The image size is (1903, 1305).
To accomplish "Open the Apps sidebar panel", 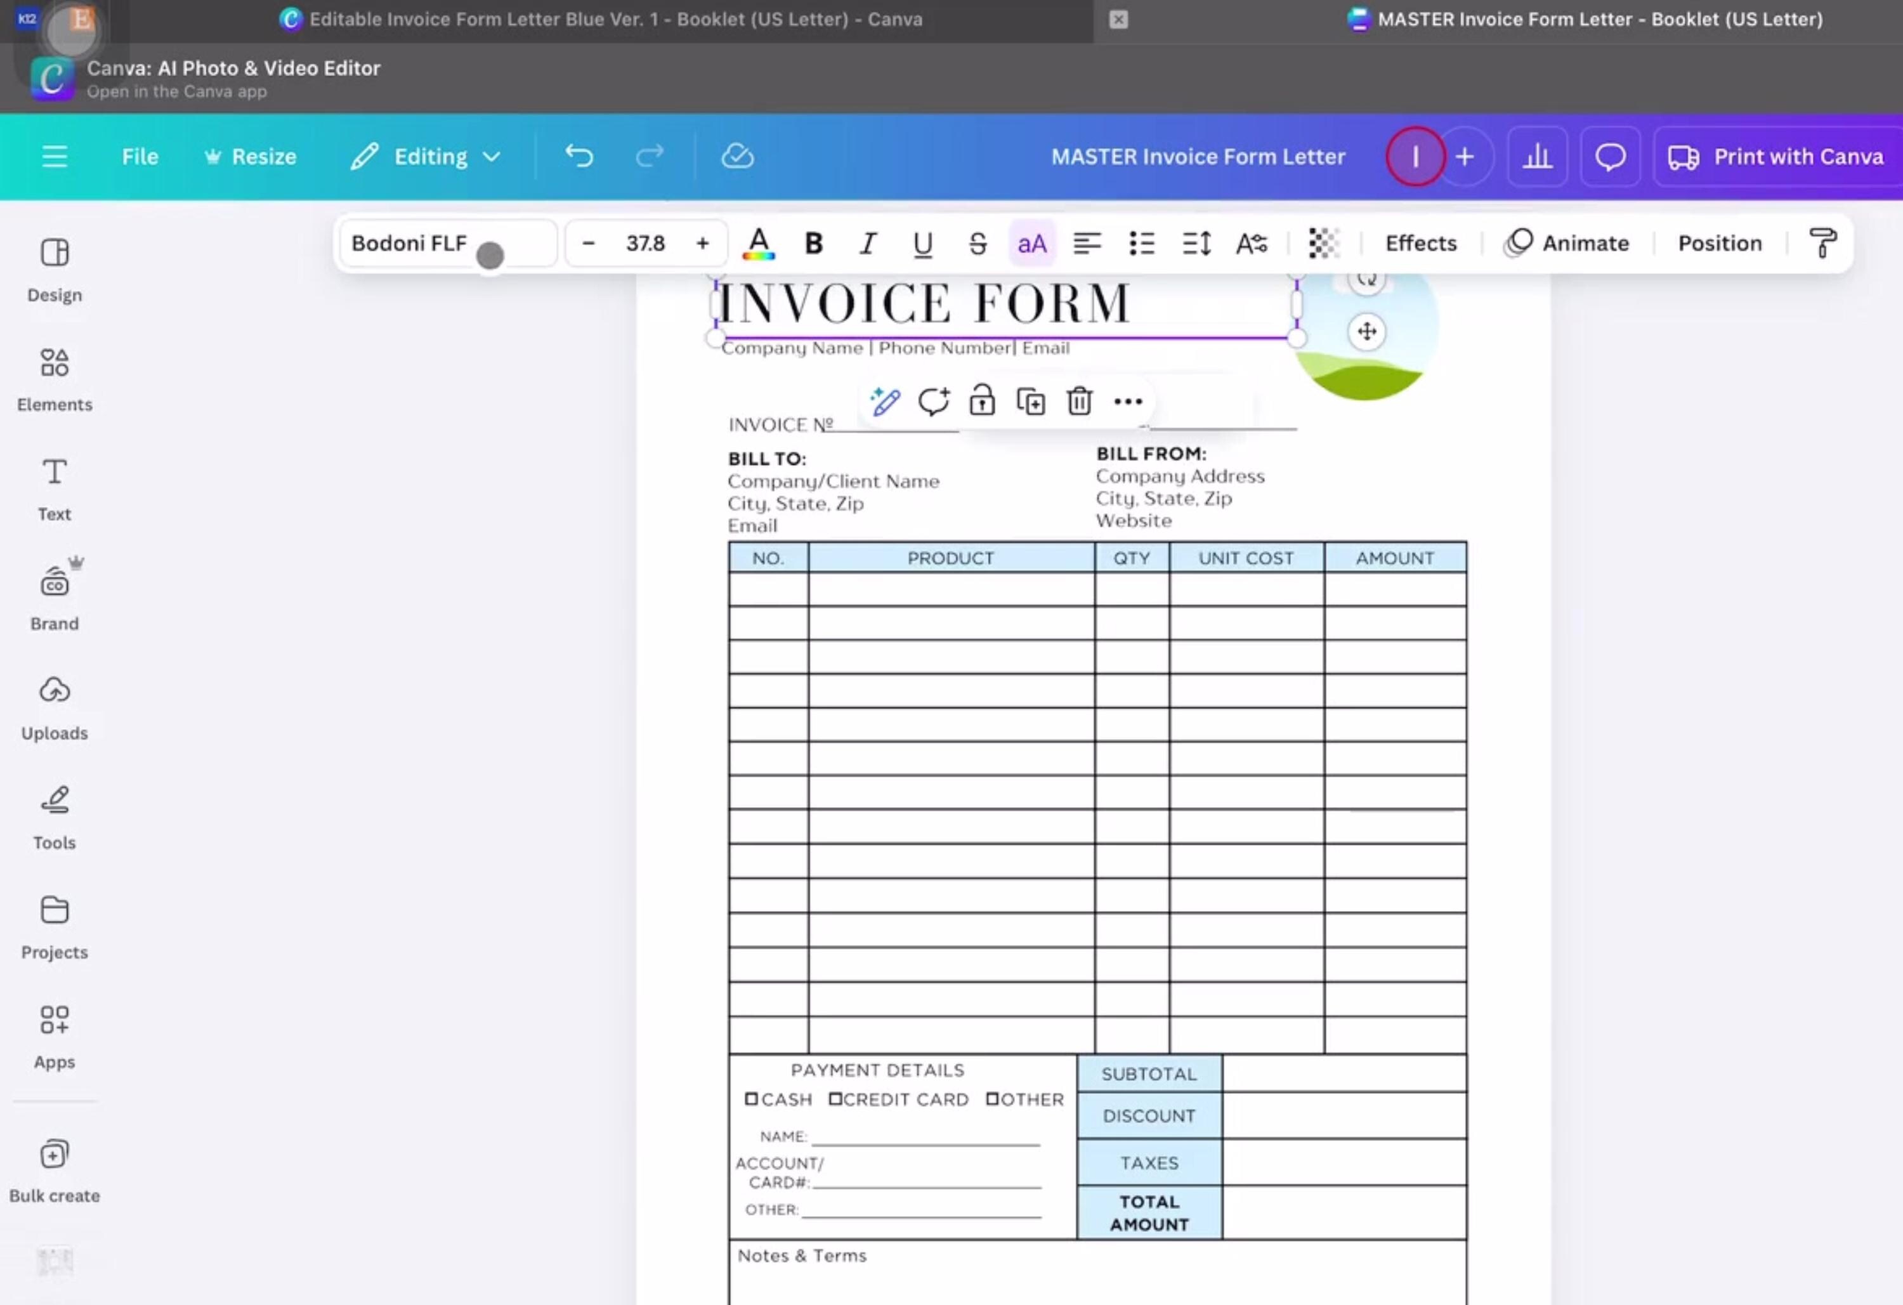I will click(54, 1037).
